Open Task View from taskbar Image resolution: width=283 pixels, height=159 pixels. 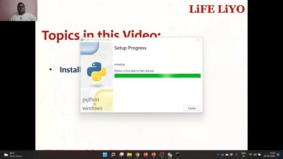tap(121, 155)
